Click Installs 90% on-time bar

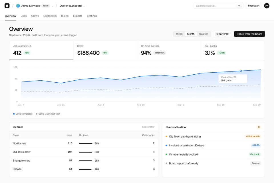click(x=85, y=169)
